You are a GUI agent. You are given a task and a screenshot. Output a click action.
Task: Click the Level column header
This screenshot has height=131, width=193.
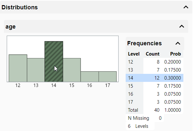coord(134,54)
